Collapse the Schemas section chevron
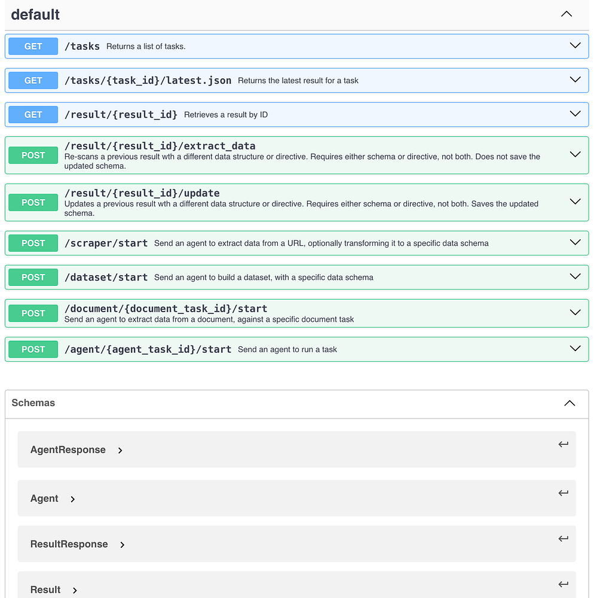This screenshot has height=598, width=594. [569, 404]
